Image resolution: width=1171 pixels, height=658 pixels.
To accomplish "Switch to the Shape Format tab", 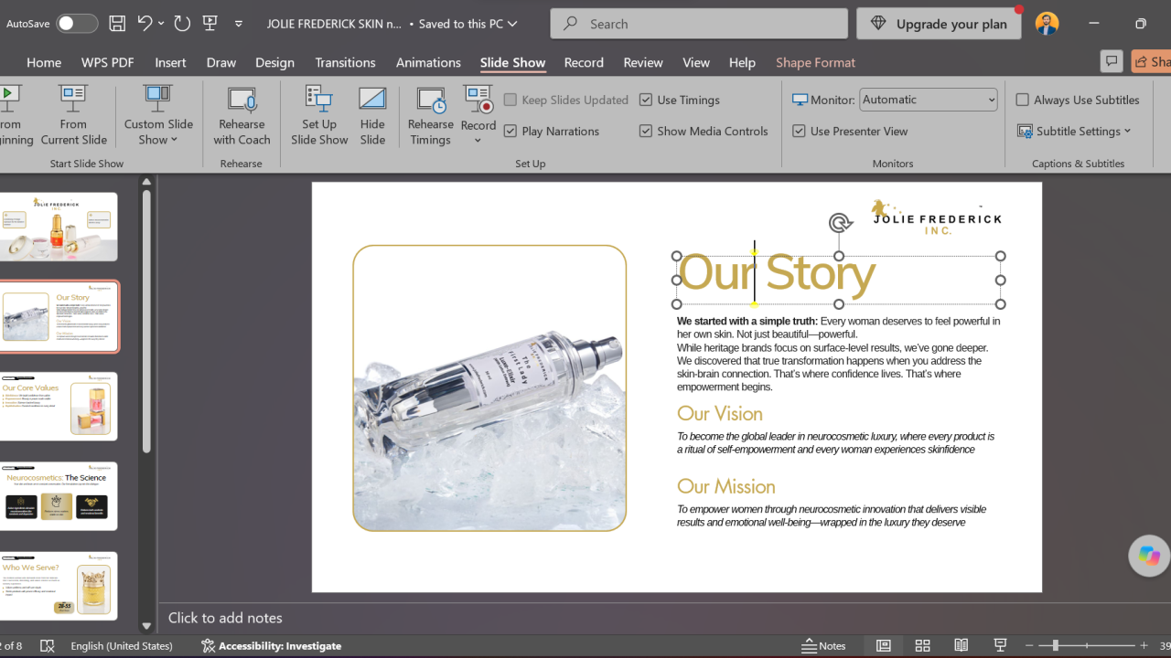I will coord(815,62).
